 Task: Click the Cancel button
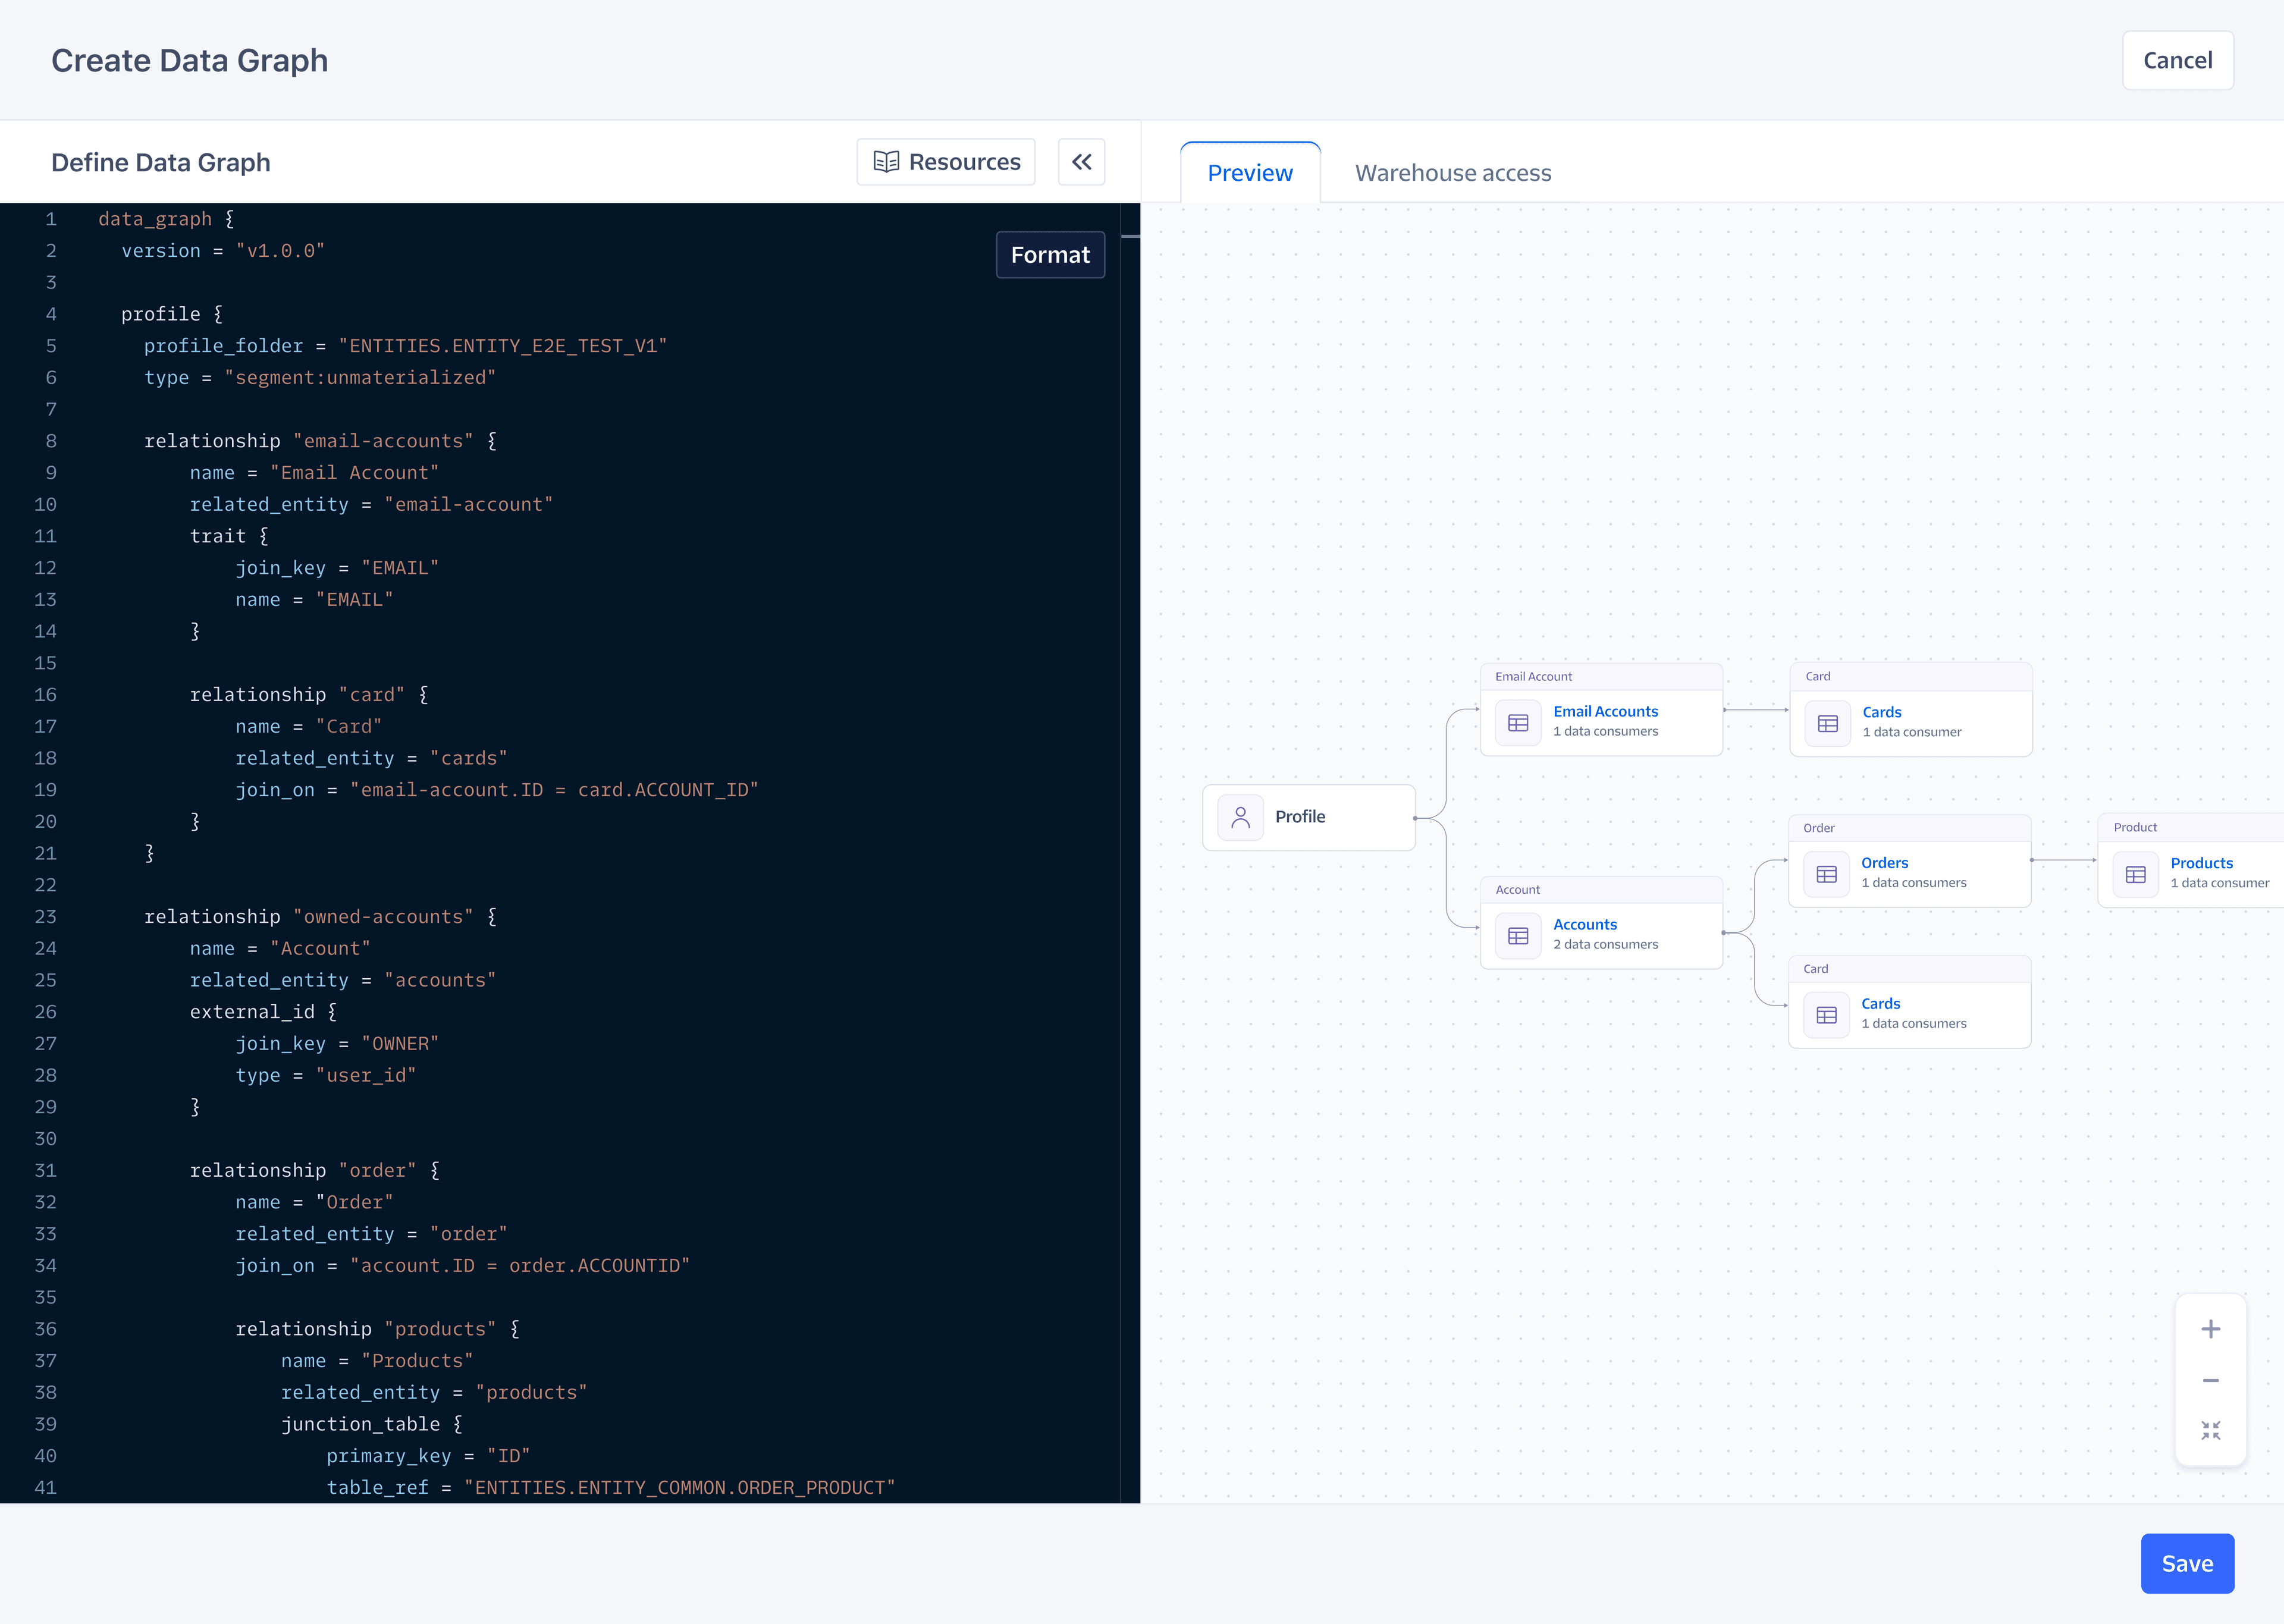[x=2177, y=61]
